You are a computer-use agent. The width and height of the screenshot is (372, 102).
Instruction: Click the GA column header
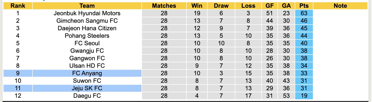point(286,6)
